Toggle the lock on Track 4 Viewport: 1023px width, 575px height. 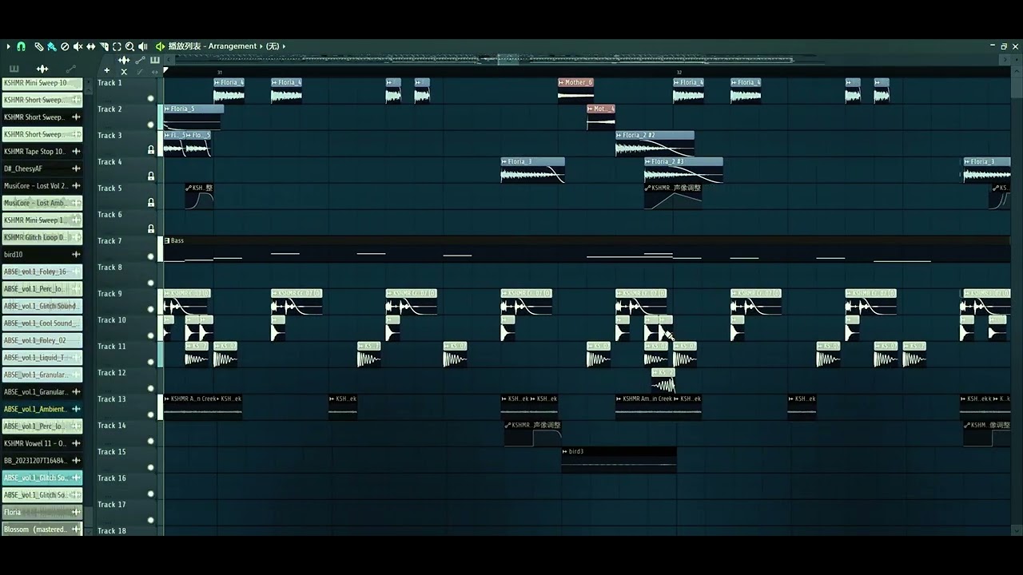[150, 176]
